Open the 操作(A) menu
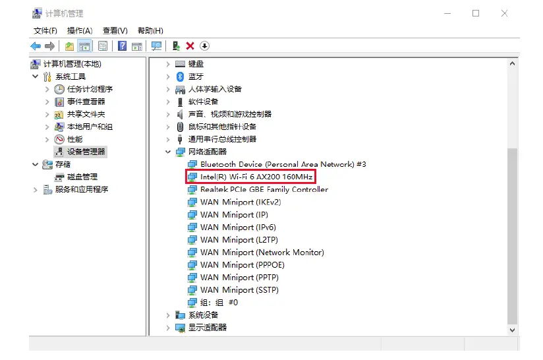Screen dimensions: 543x360 pyautogui.click(x=80, y=31)
